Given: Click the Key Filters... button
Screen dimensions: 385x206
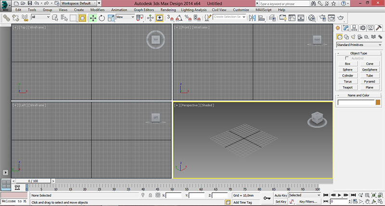Looking at the screenshot, I should point(308,202).
